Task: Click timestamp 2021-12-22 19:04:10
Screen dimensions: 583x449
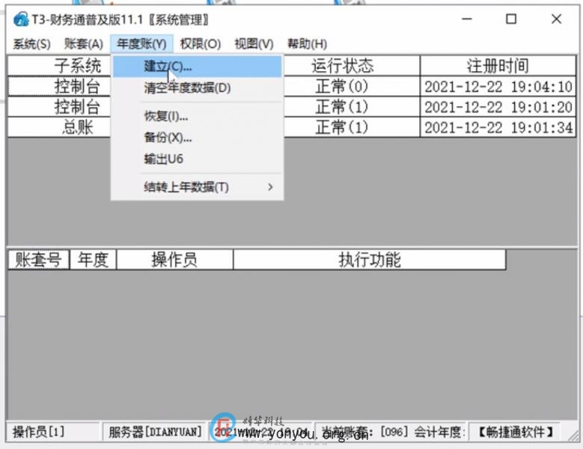Action: pyautogui.click(x=498, y=87)
